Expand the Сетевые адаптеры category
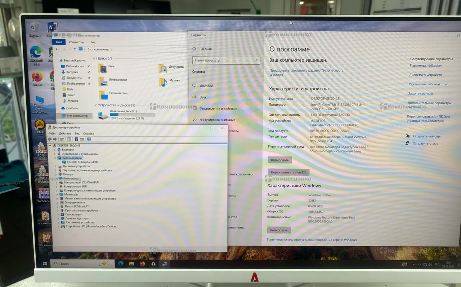This screenshot has width=461, height=287. pos(58,218)
